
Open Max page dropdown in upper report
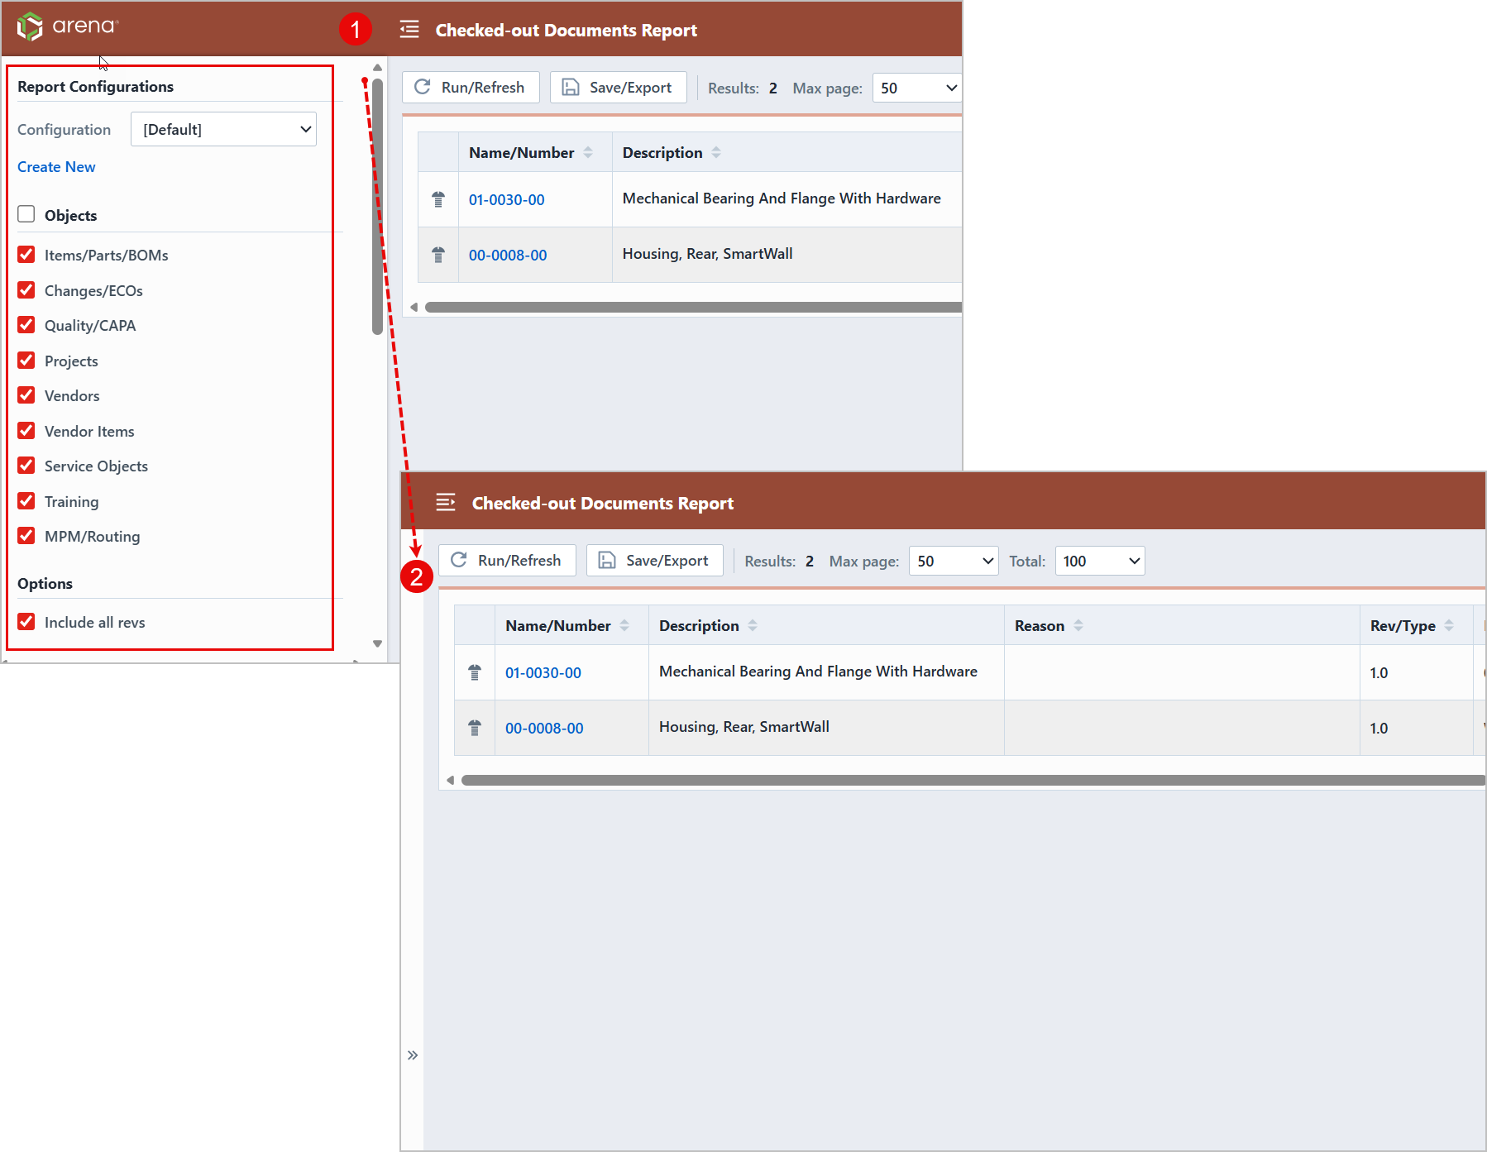[917, 88]
